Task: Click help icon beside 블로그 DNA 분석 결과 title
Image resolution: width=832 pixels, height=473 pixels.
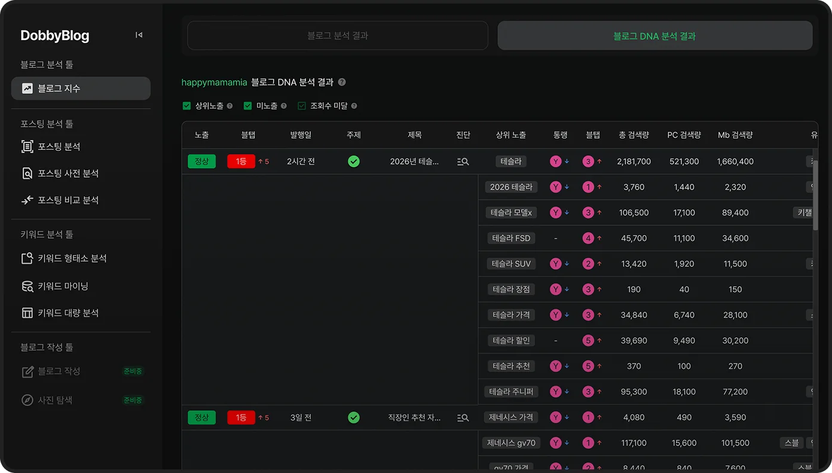Action: pos(342,83)
